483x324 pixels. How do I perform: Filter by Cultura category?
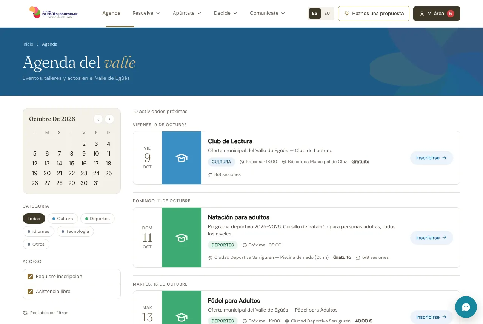tap(63, 219)
